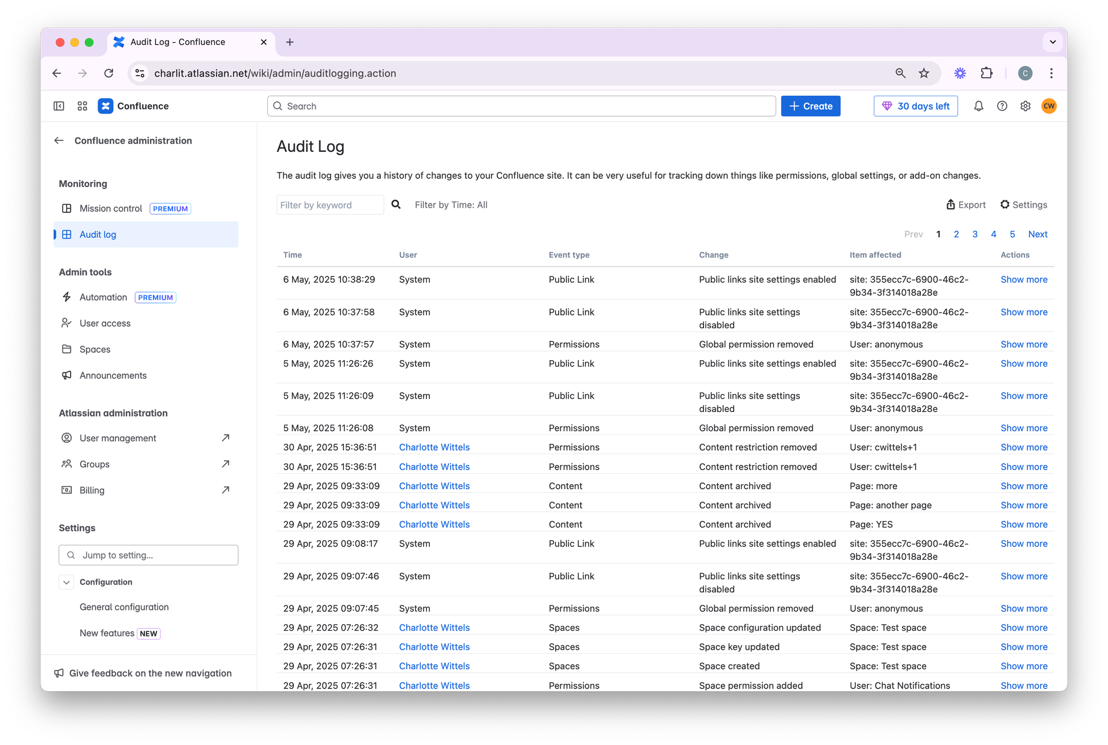
Task: Bookmark this page with the star icon
Action: click(x=924, y=73)
